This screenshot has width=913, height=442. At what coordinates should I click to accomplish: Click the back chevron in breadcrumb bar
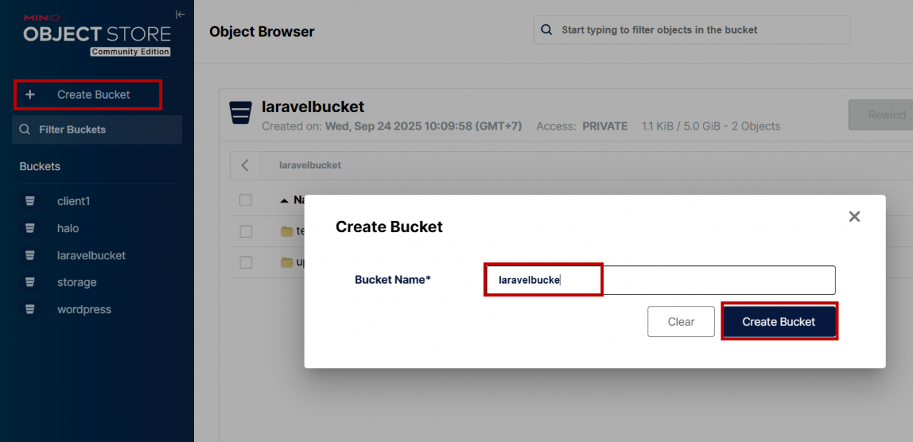[x=245, y=165]
